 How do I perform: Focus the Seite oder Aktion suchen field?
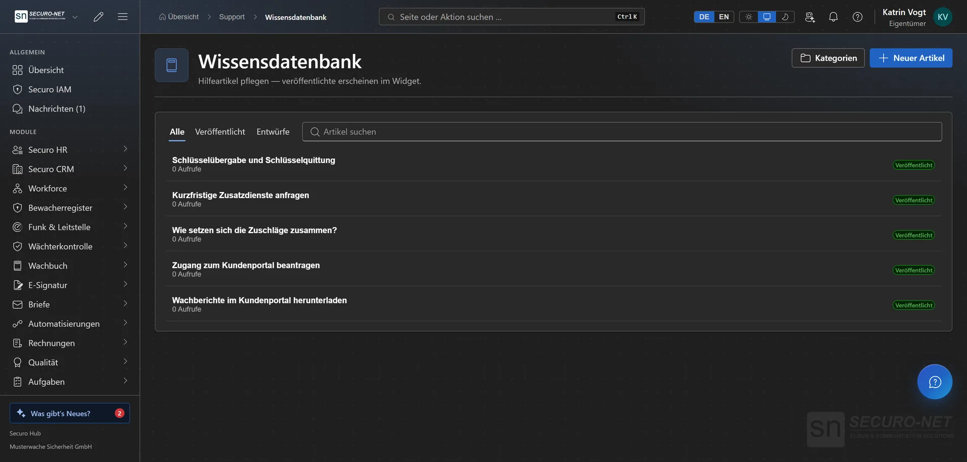pyautogui.click(x=511, y=17)
